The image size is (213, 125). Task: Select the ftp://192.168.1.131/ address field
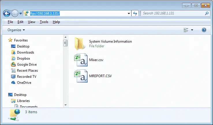click(x=77, y=13)
